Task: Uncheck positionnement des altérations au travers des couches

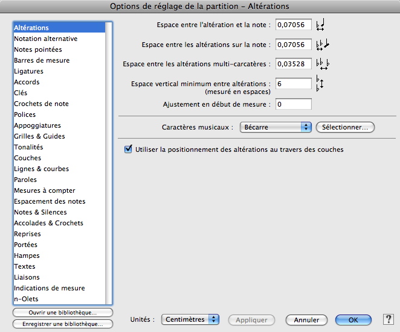Action: point(128,149)
